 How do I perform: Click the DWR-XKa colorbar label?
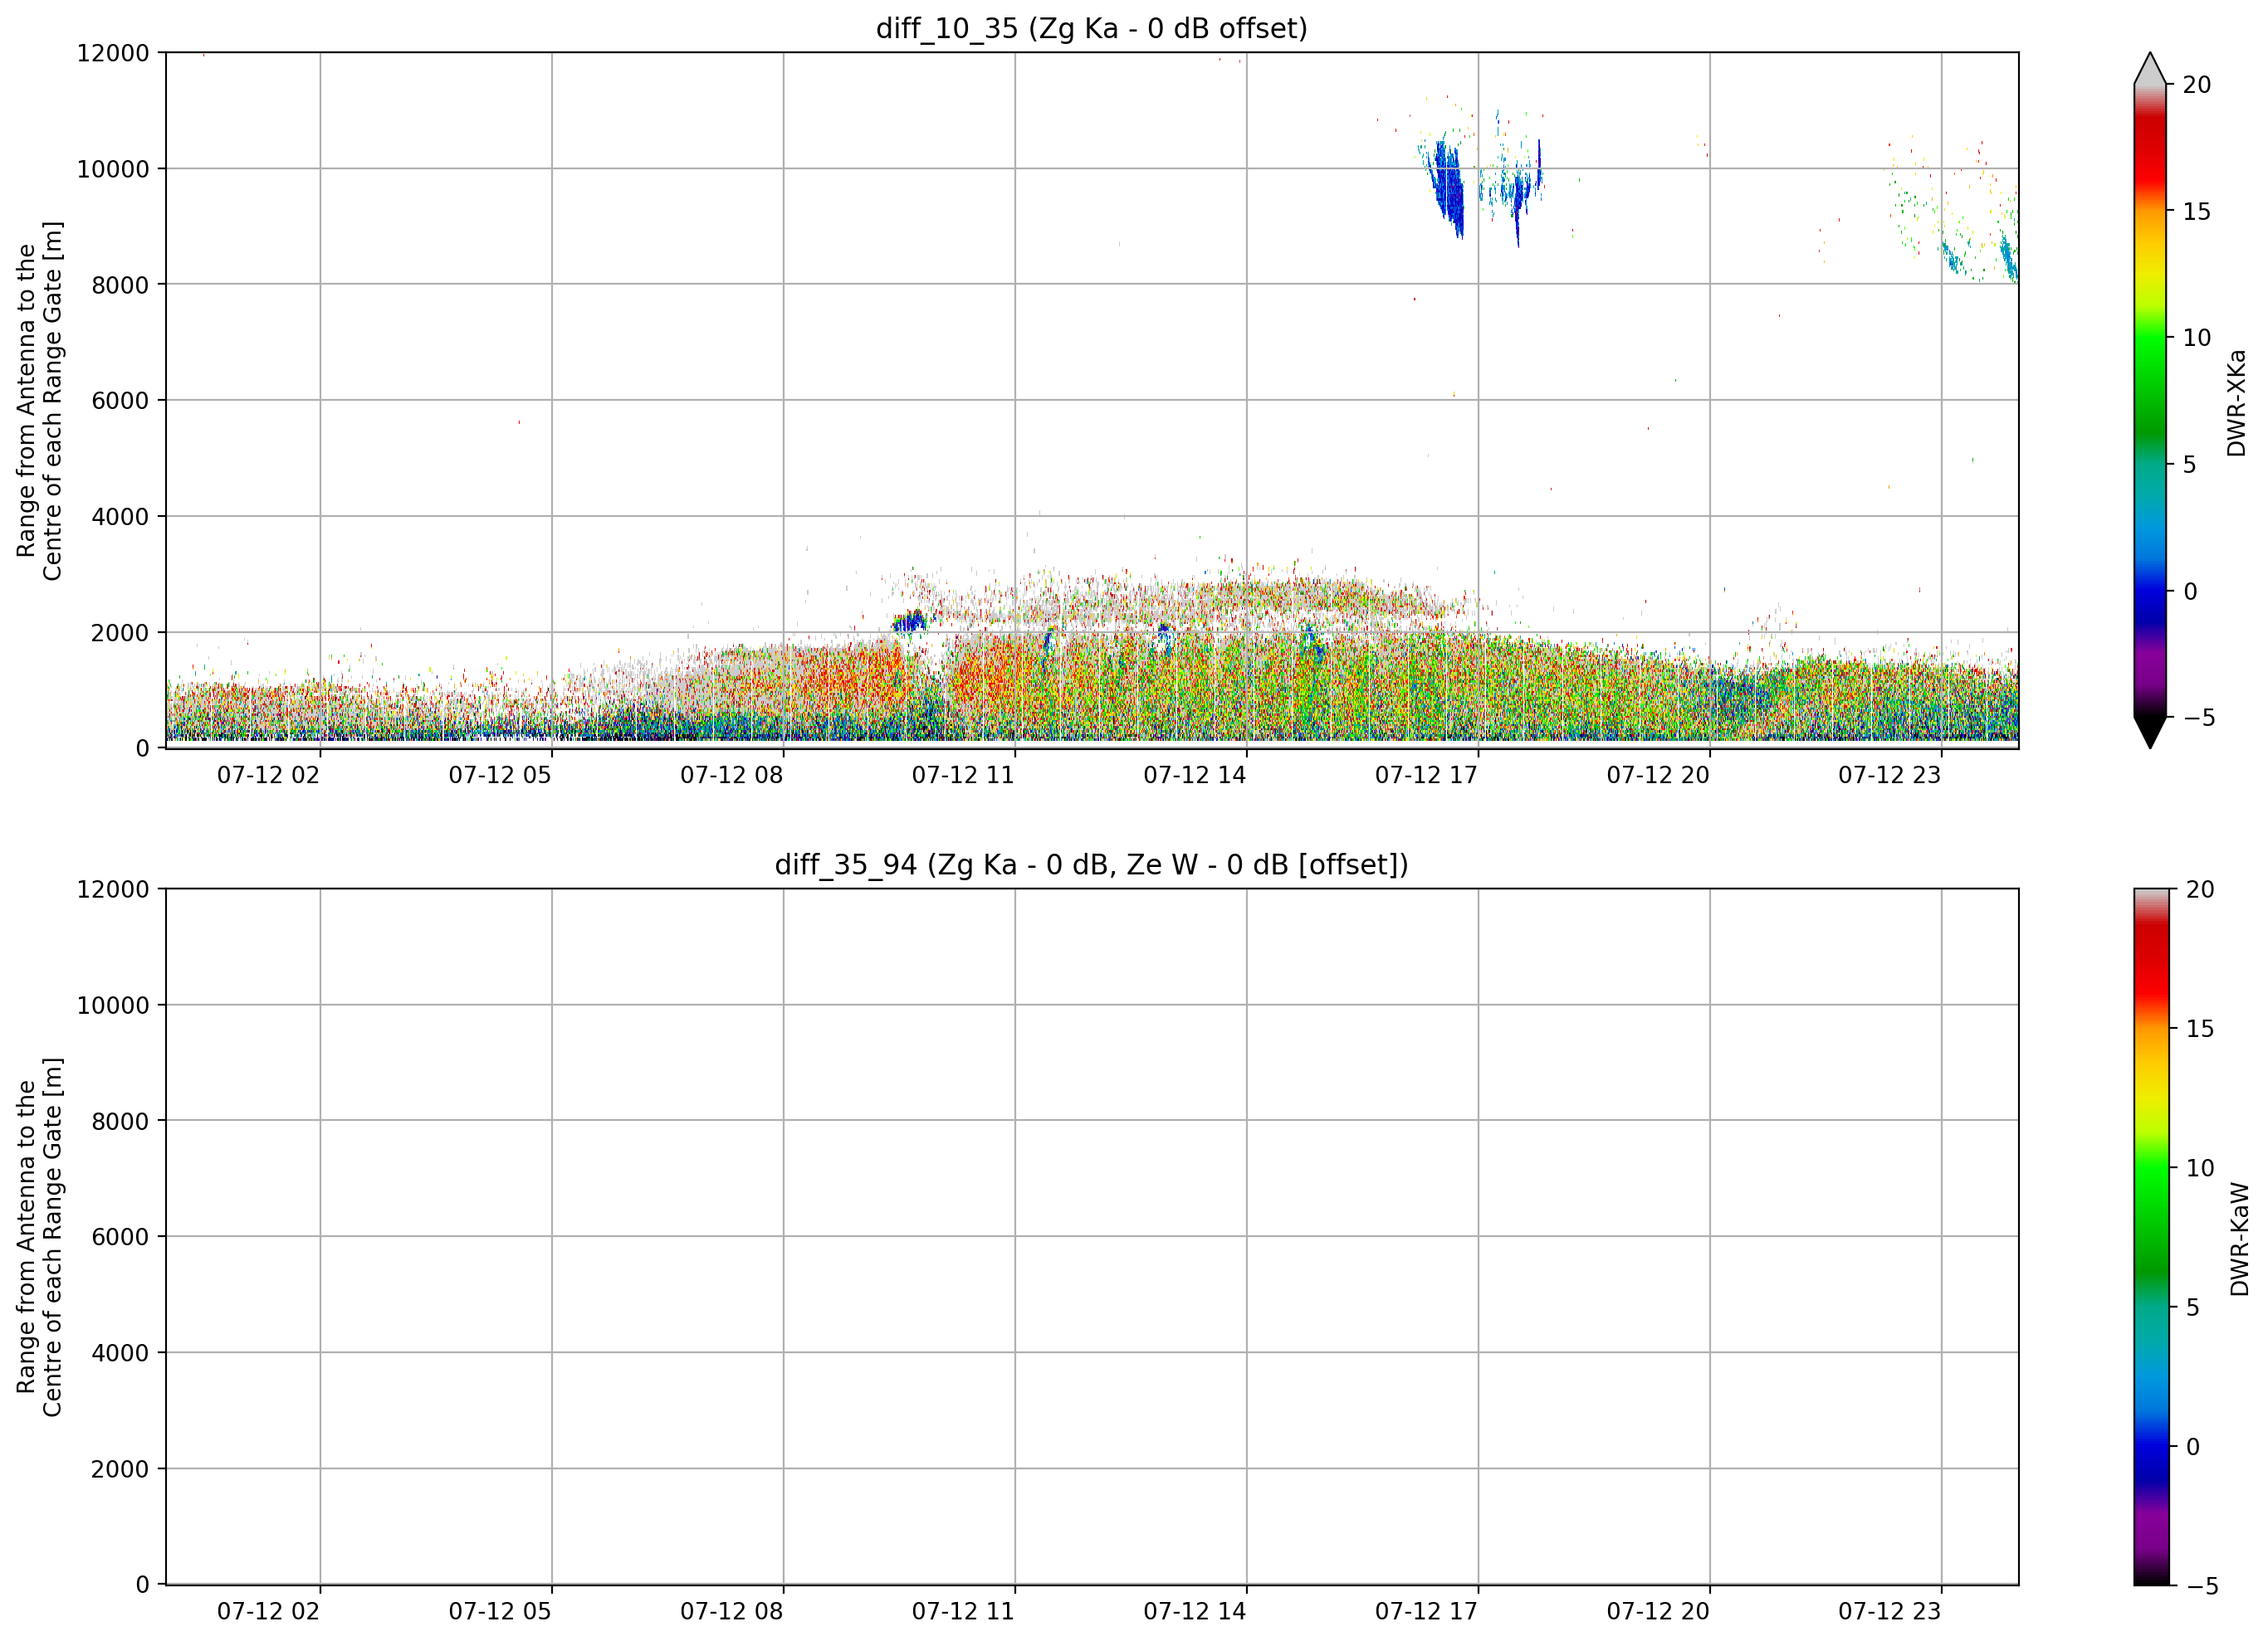pos(2237,402)
